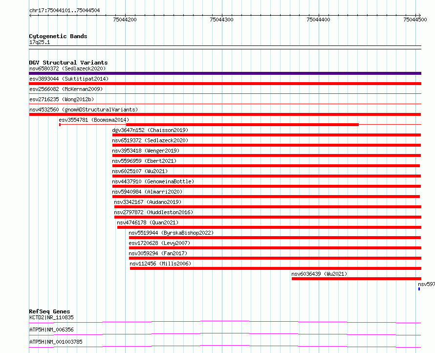This screenshot has height=353, width=435.
Task: Select the red bar under nsv6036439 (Wu2021)
Action: pos(356,279)
